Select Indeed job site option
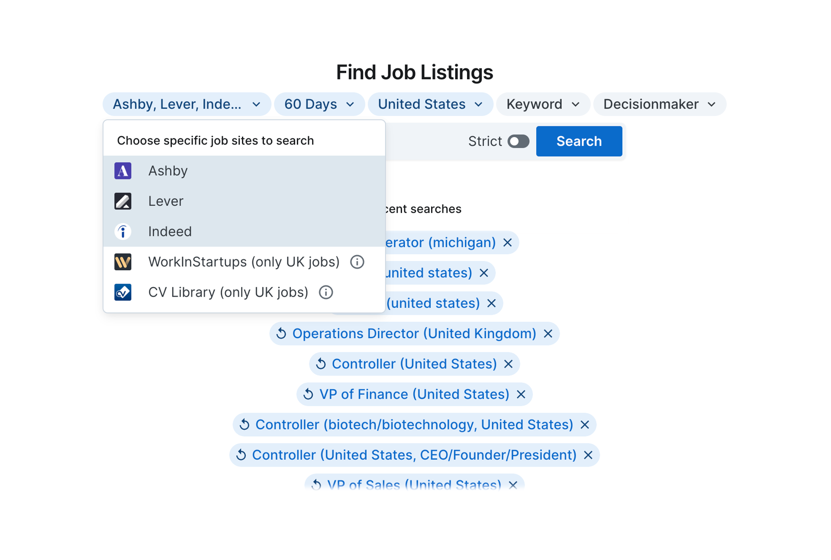The width and height of the screenshot is (831, 560). (244, 231)
